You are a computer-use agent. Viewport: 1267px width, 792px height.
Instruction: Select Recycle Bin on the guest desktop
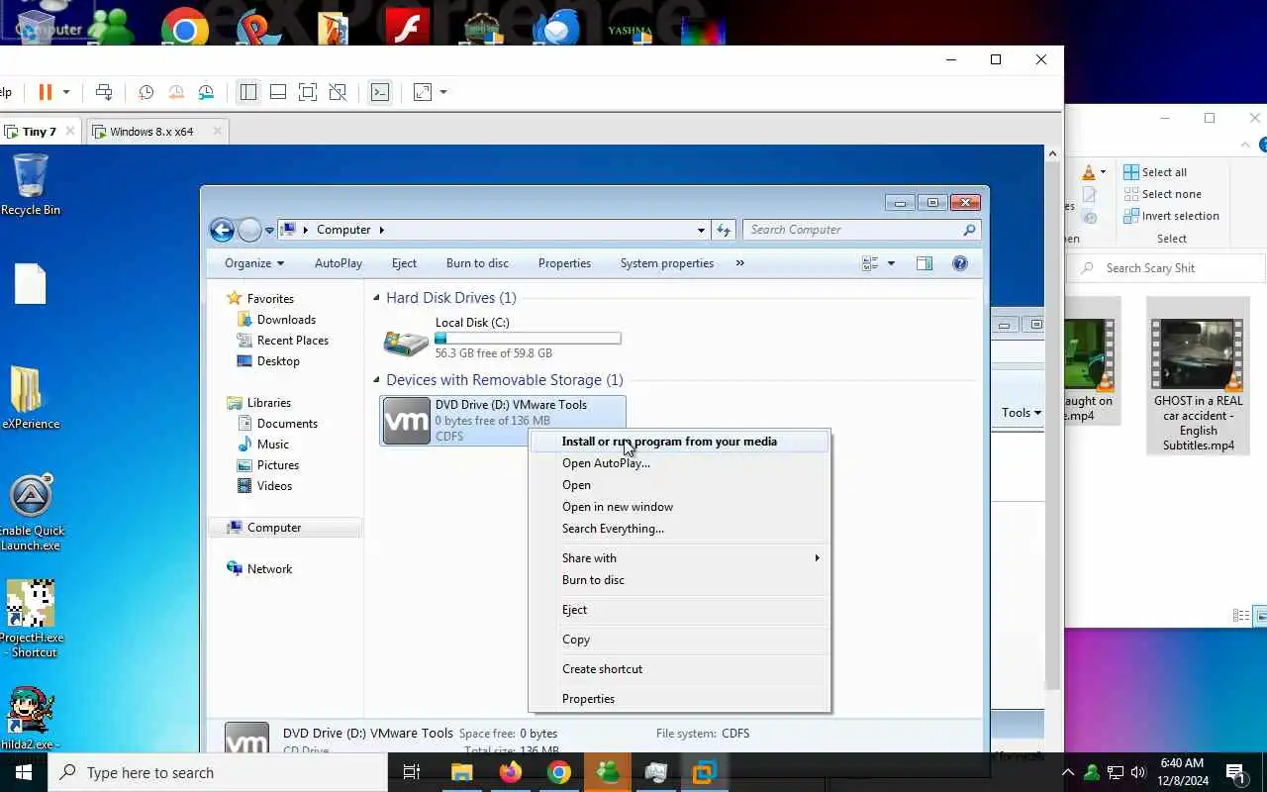[x=30, y=184]
